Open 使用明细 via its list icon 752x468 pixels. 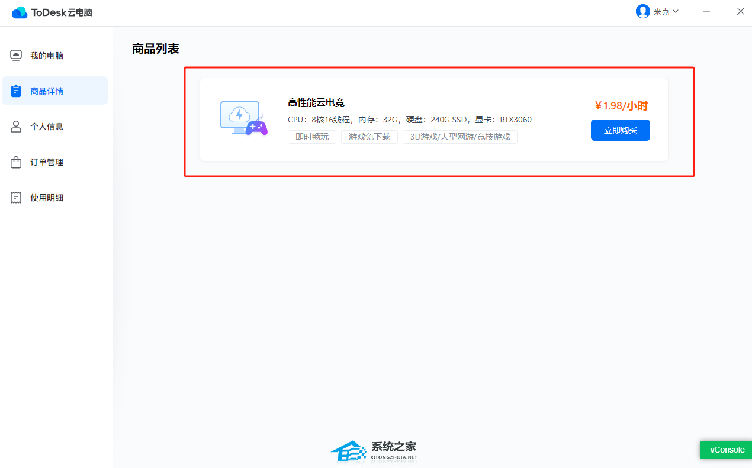coord(15,197)
